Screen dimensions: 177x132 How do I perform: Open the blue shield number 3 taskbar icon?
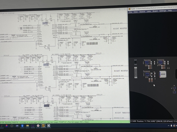pyautogui.click(x=22, y=126)
